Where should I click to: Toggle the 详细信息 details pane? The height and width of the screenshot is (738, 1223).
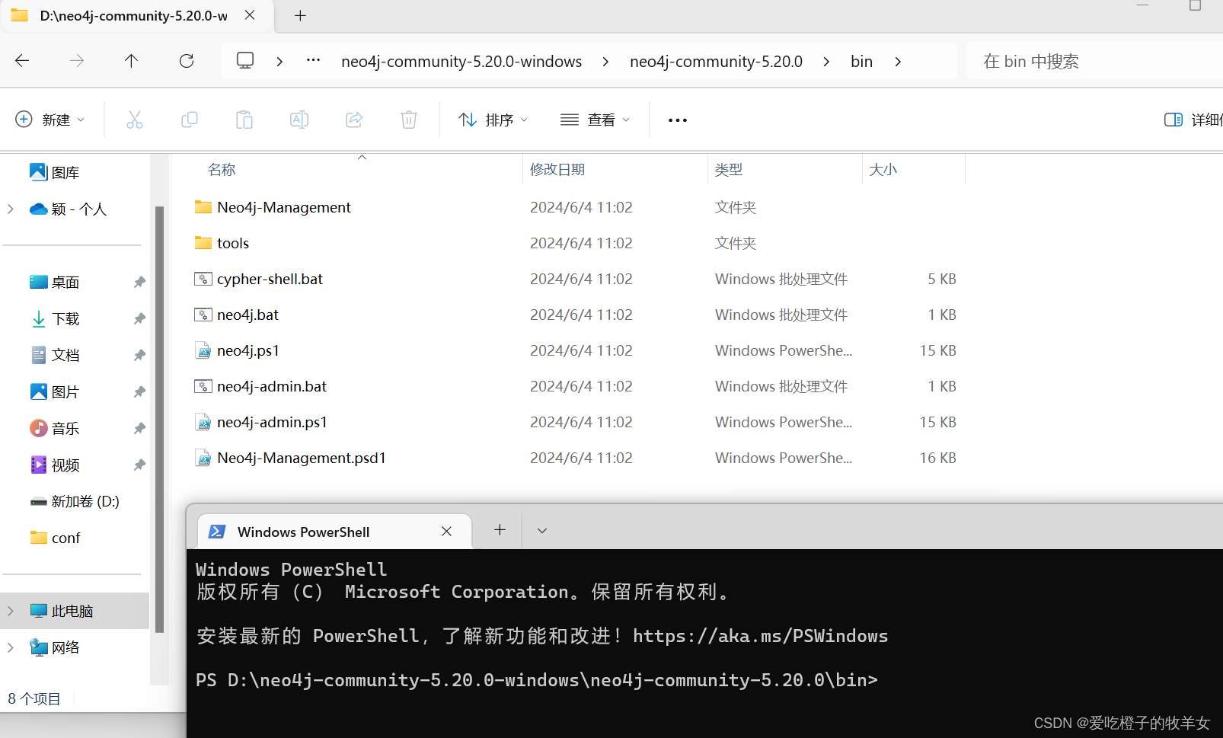[x=1193, y=120]
